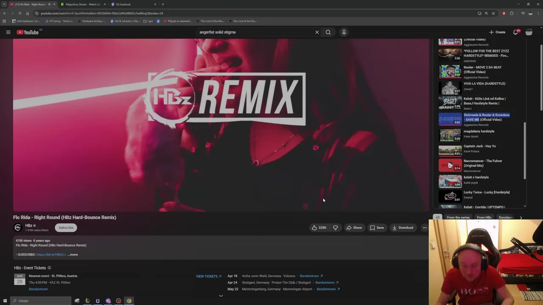The image size is (543, 305).
Task: Click the VIEW TICKETS link
Action: [209, 276]
